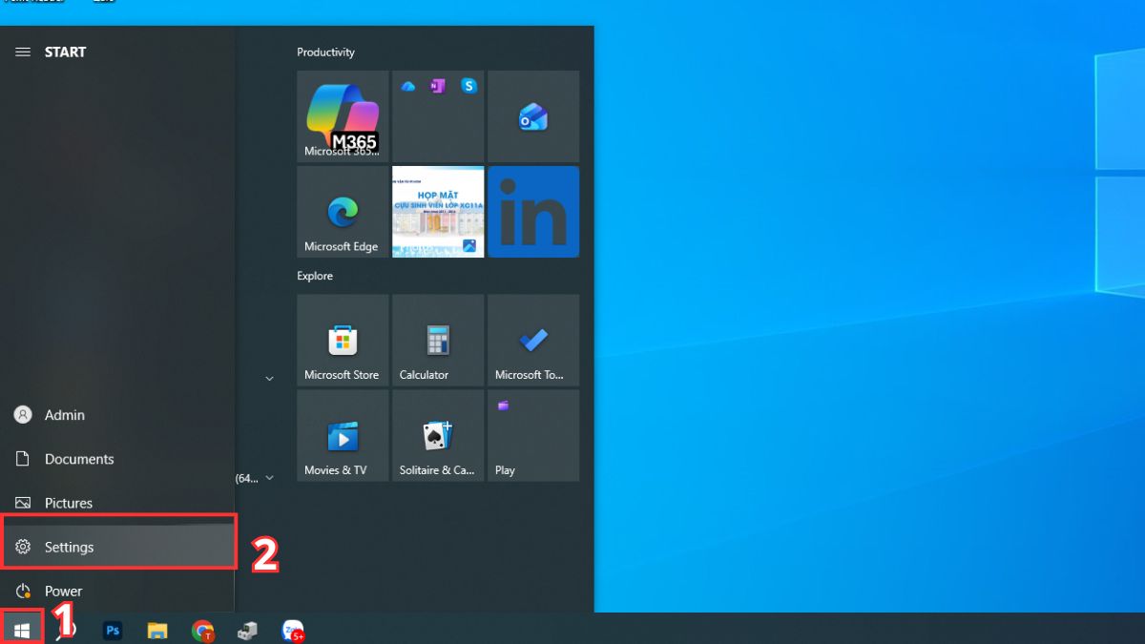Open the Admin account menu
Screen dimensions: 1145x644
pos(117,415)
